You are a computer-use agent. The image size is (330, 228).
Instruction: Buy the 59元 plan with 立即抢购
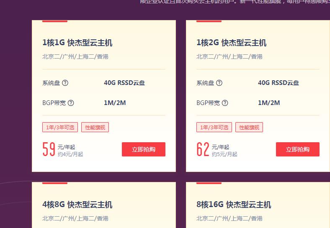pos(144,149)
